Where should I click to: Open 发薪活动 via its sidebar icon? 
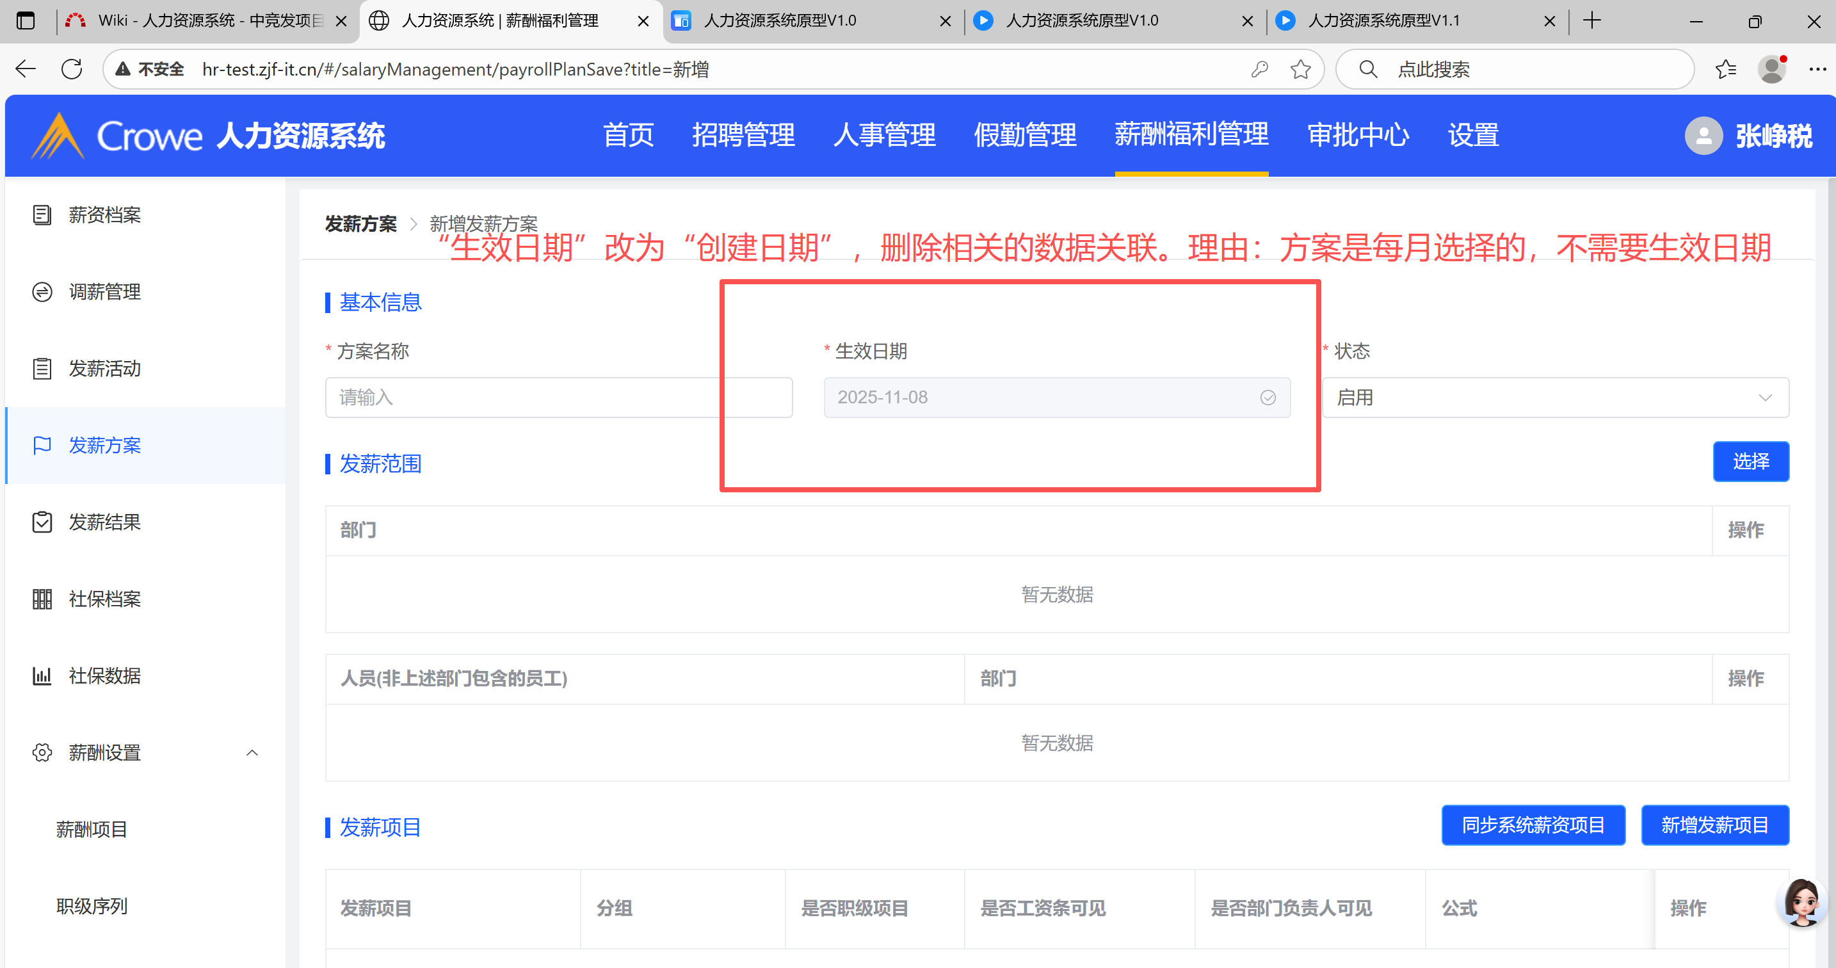(x=42, y=369)
